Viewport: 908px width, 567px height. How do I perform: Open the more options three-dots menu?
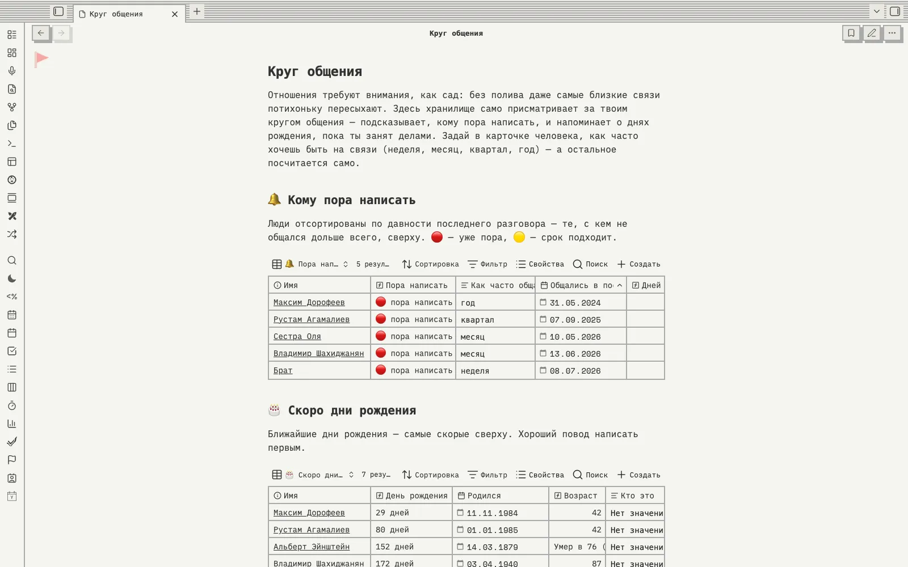click(x=892, y=33)
